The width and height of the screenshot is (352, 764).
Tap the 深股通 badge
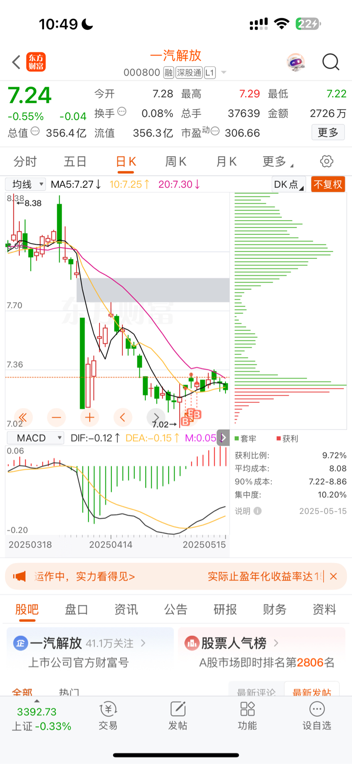(x=189, y=72)
